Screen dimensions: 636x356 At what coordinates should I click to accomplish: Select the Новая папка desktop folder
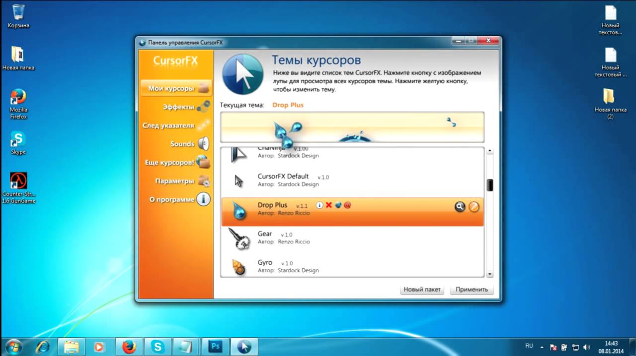click(x=18, y=58)
